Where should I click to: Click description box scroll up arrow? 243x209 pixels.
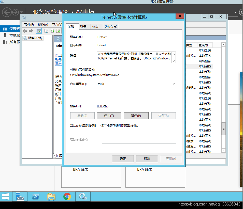(x=174, y=54)
